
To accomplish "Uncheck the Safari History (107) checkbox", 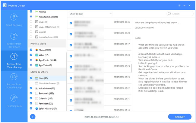I will (x=31, y=108).
